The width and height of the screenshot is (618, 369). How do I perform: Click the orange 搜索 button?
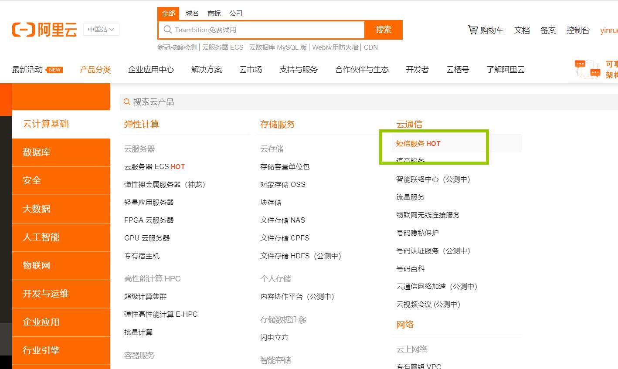tap(384, 30)
